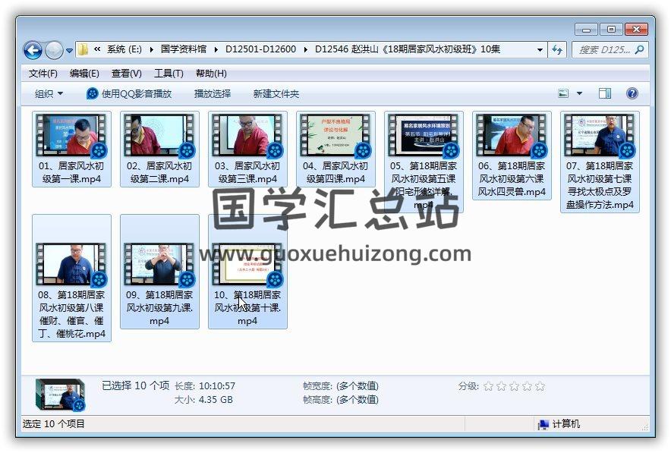The width and height of the screenshot is (671, 453).
Task: Refresh the folder view
Action: tap(557, 49)
